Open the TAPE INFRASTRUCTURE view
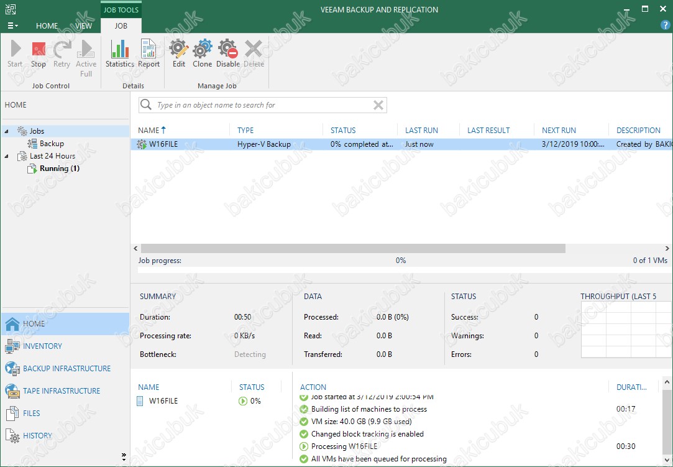 pos(65,391)
